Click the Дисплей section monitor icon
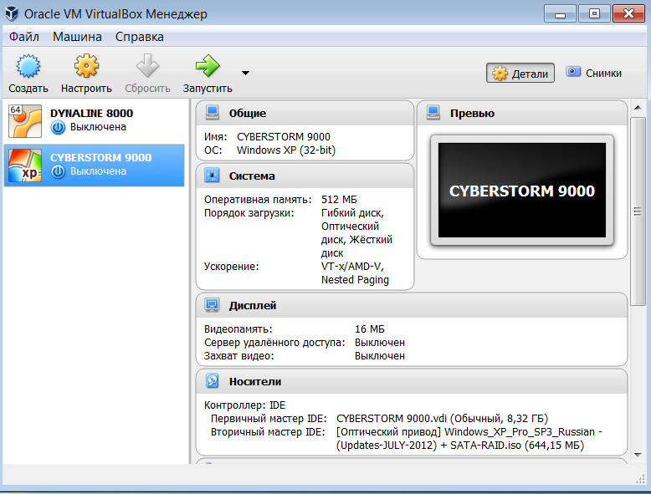The width and height of the screenshot is (651, 494). pyautogui.click(x=213, y=305)
